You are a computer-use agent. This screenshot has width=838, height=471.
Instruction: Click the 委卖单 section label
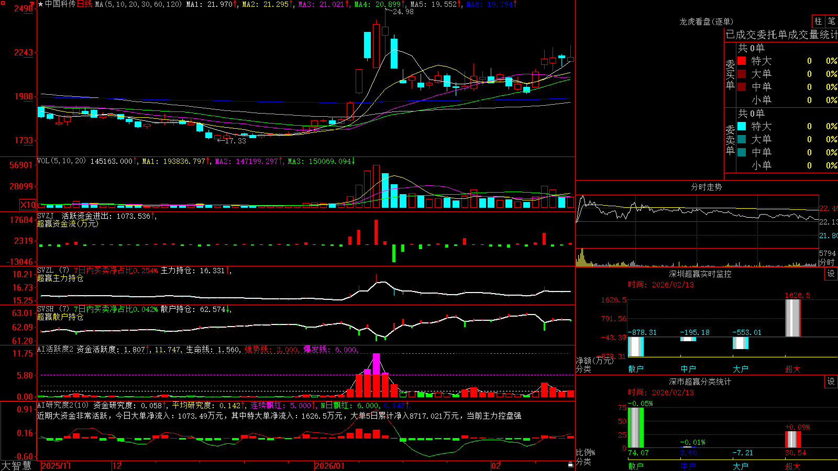730,140
